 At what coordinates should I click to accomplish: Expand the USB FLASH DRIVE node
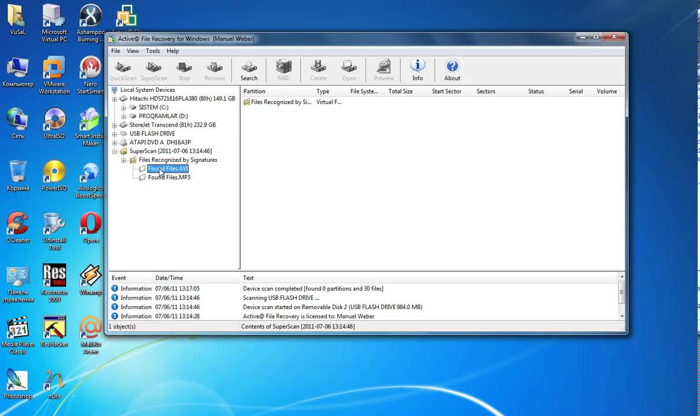tap(114, 133)
